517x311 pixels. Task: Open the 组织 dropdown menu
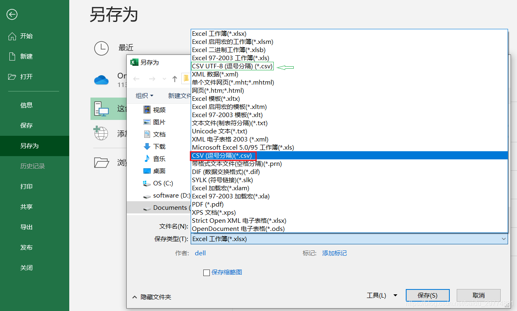145,96
